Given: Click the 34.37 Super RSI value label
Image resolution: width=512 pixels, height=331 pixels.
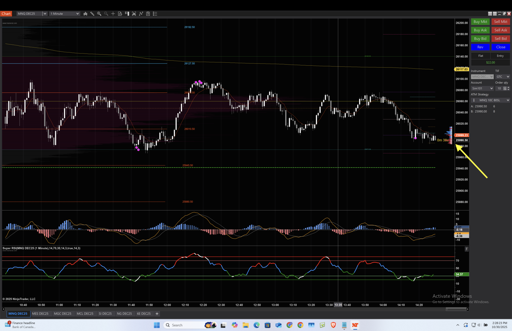Looking at the screenshot, I should click(462, 274).
